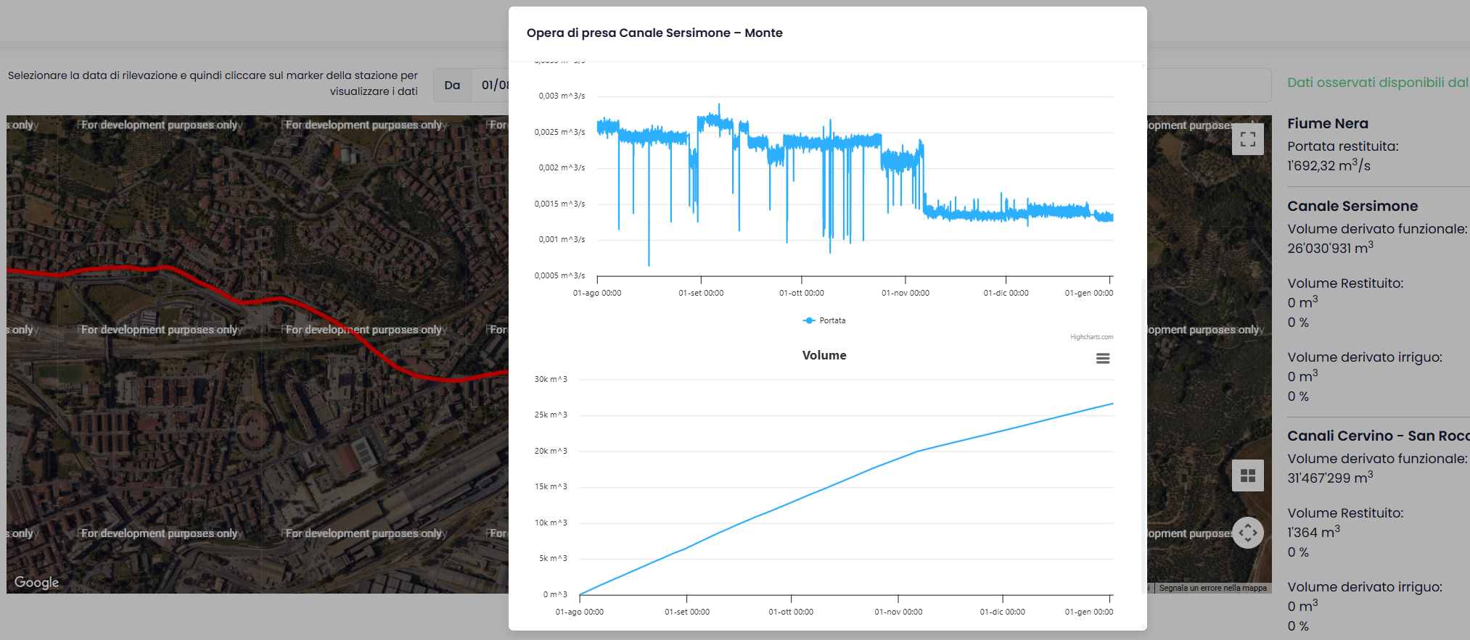
Task: Click the green 'Dati osservati disponibili dal' text
Action: pyautogui.click(x=1376, y=83)
